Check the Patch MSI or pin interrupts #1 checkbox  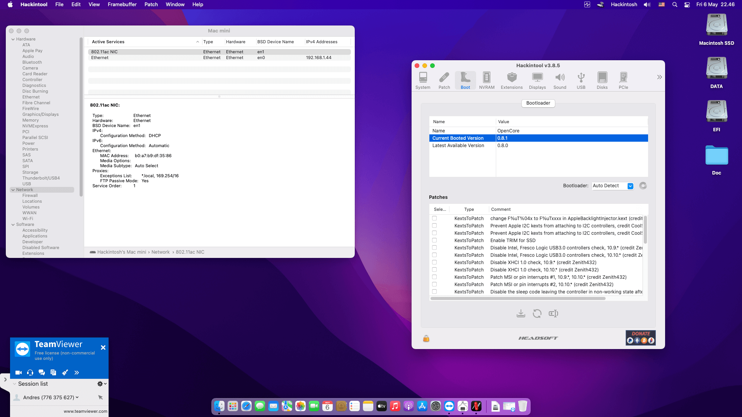coord(434,277)
